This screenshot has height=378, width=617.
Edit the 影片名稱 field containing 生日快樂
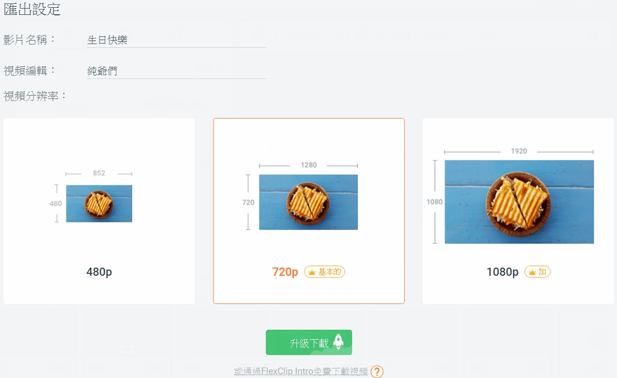coord(177,40)
